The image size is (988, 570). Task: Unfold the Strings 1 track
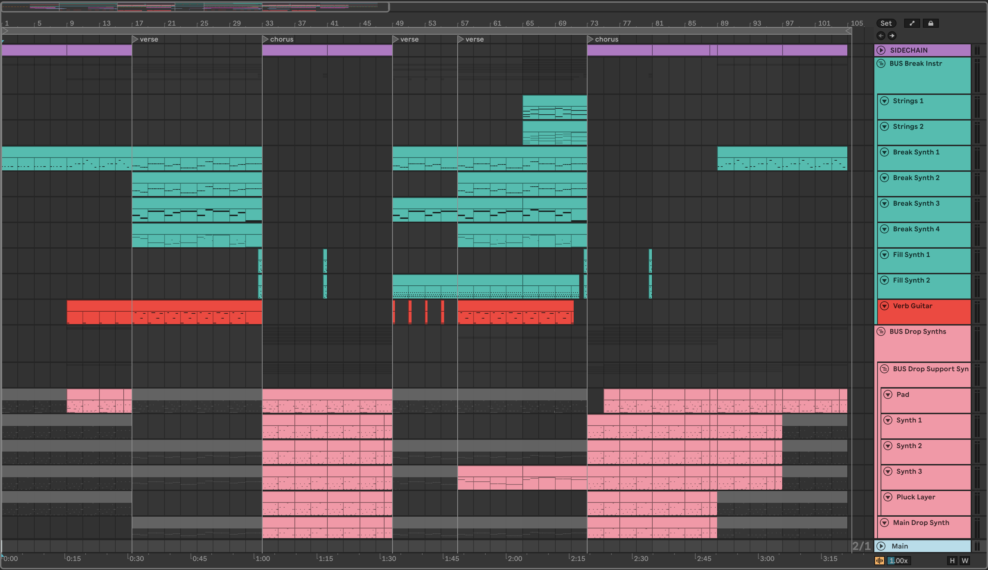click(x=885, y=101)
